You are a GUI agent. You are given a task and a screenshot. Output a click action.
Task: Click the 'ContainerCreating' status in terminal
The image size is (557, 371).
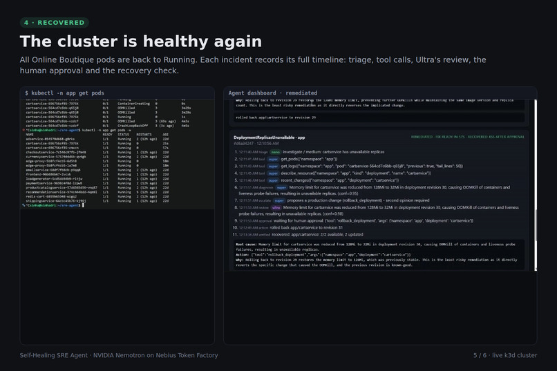133,104
